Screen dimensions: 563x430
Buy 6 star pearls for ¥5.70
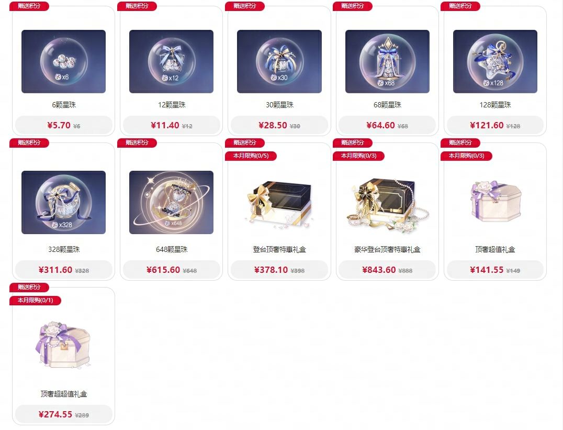point(63,125)
